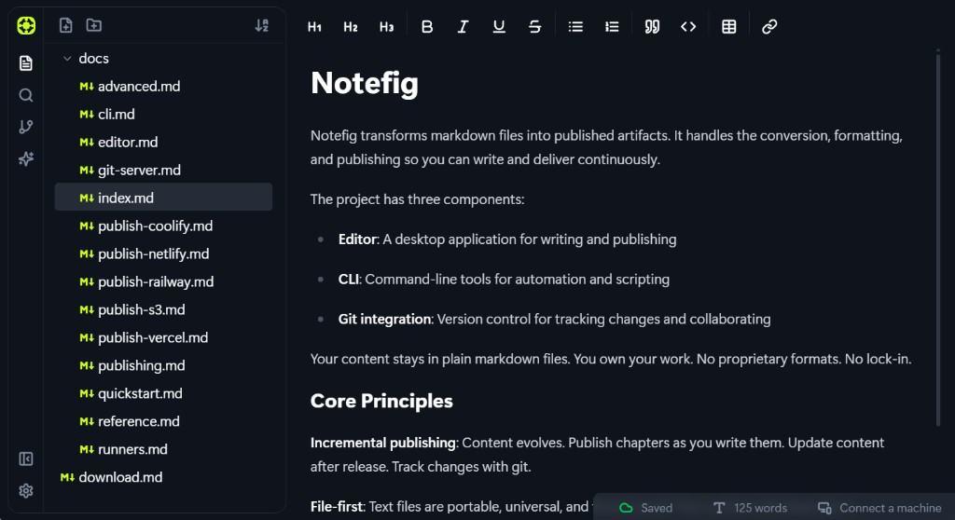Open publish-s3.md

[x=163, y=310]
